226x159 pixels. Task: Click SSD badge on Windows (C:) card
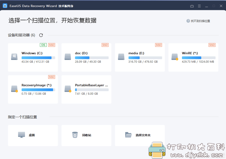(52, 45)
